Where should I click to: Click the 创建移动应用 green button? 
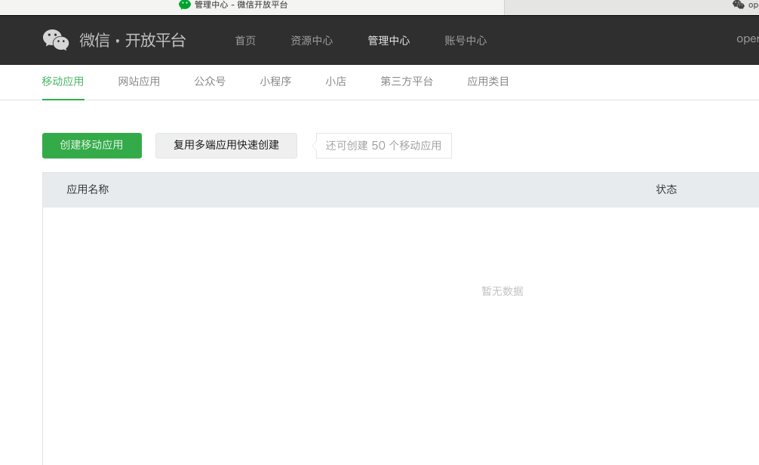[92, 145]
